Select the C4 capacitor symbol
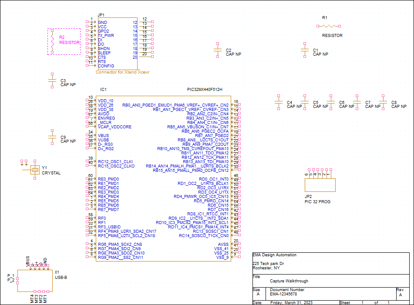The height and width of the screenshot is (305, 414). 279,102
